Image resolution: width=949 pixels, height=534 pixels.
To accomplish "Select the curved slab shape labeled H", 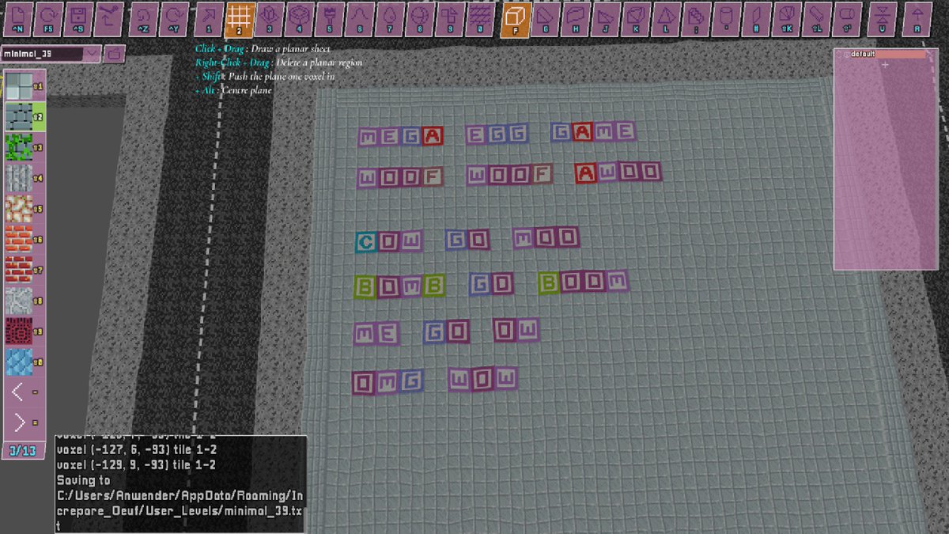I will 575,19.
